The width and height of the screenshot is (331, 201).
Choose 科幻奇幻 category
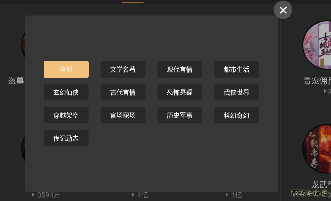coord(236,115)
